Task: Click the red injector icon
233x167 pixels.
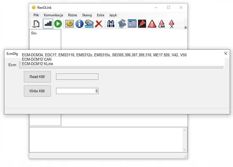Action: click(x=142, y=23)
